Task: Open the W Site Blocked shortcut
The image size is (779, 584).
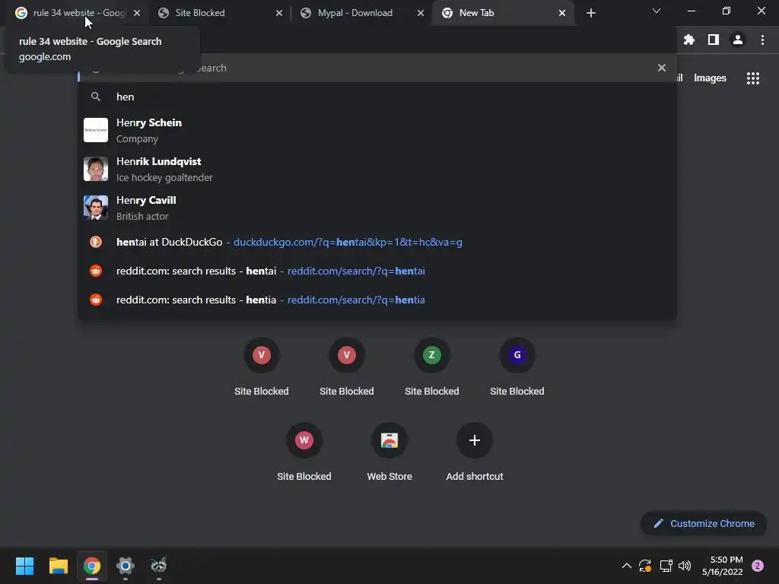Action: (x=304, y=453)
